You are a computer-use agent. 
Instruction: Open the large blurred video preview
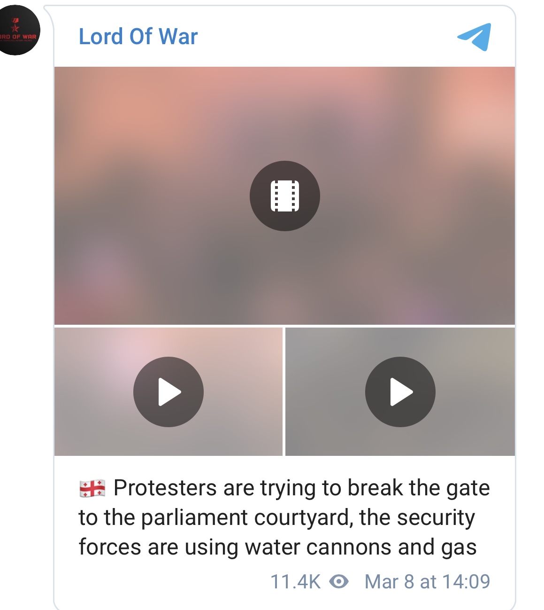[x=285, y=196]
